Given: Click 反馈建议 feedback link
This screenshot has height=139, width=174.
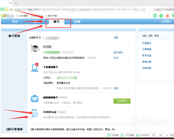Looking at the screenshot, I should [x=166, y=22].
